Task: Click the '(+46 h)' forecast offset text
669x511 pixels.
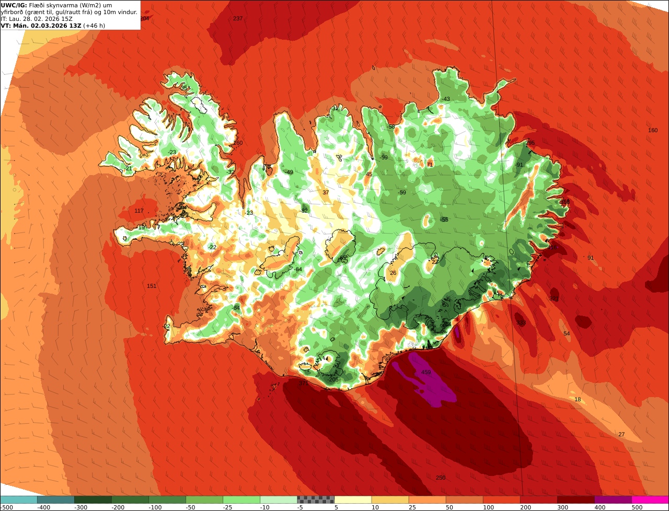Action: [x=94, y=26]
